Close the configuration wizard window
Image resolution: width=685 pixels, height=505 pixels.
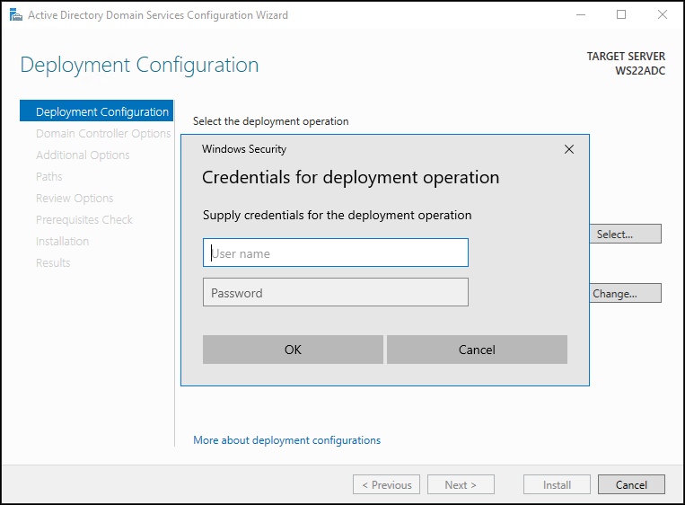tap(663, 15)
